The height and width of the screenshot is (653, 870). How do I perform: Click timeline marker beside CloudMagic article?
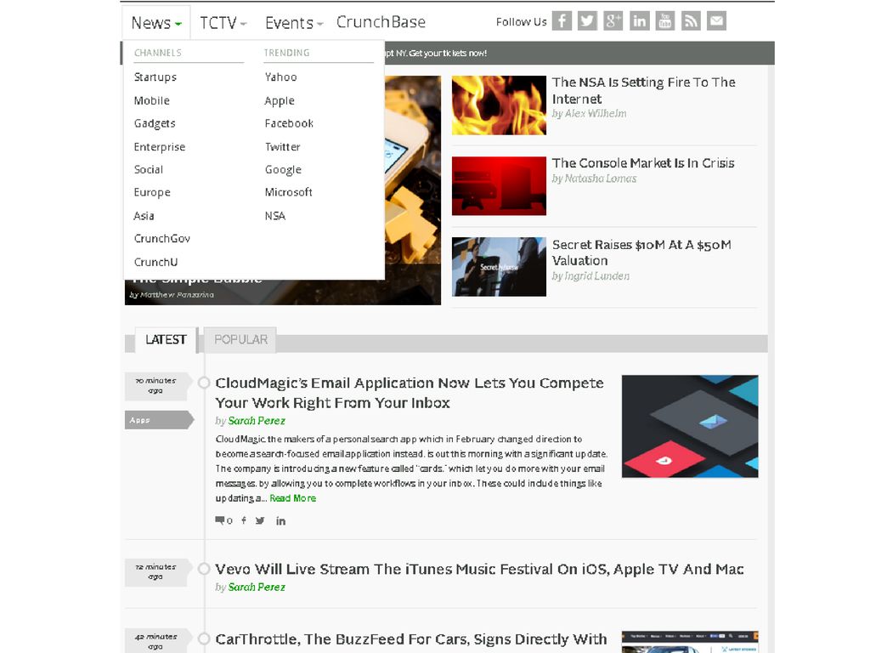(x=204, y=383)
